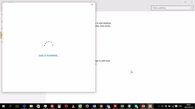This screenshot has height=109, width=195.
Task: Close the Just a moment dialog
Action: point(92,5)
